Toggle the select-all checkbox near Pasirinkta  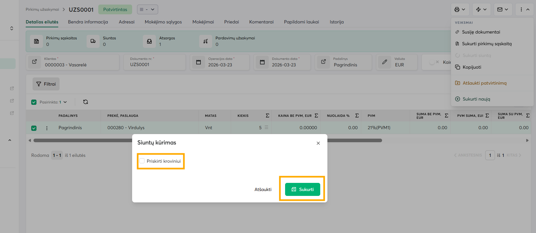34,102
